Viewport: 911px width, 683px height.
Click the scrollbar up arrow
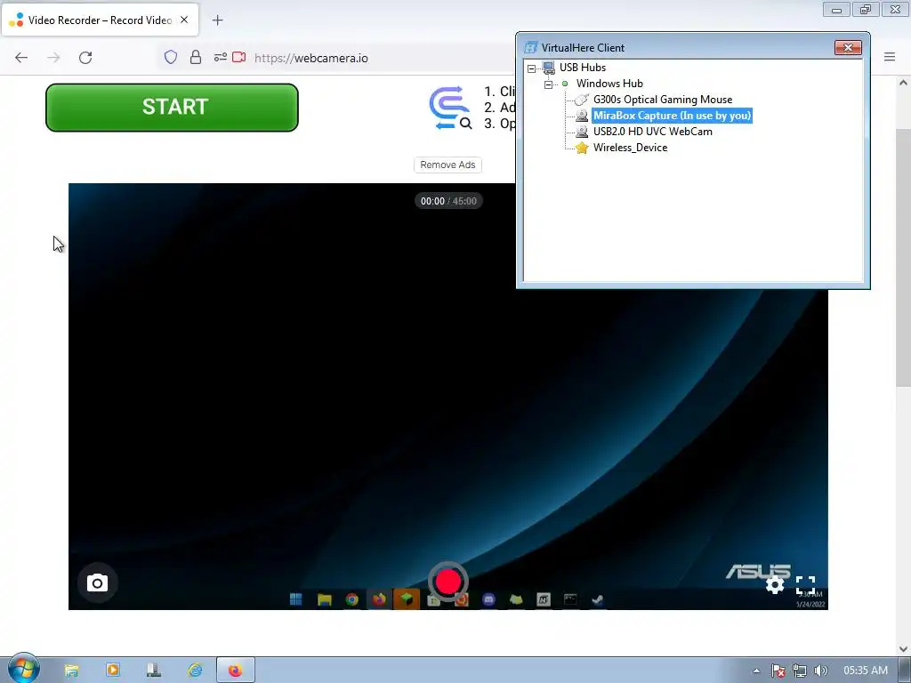903,83
